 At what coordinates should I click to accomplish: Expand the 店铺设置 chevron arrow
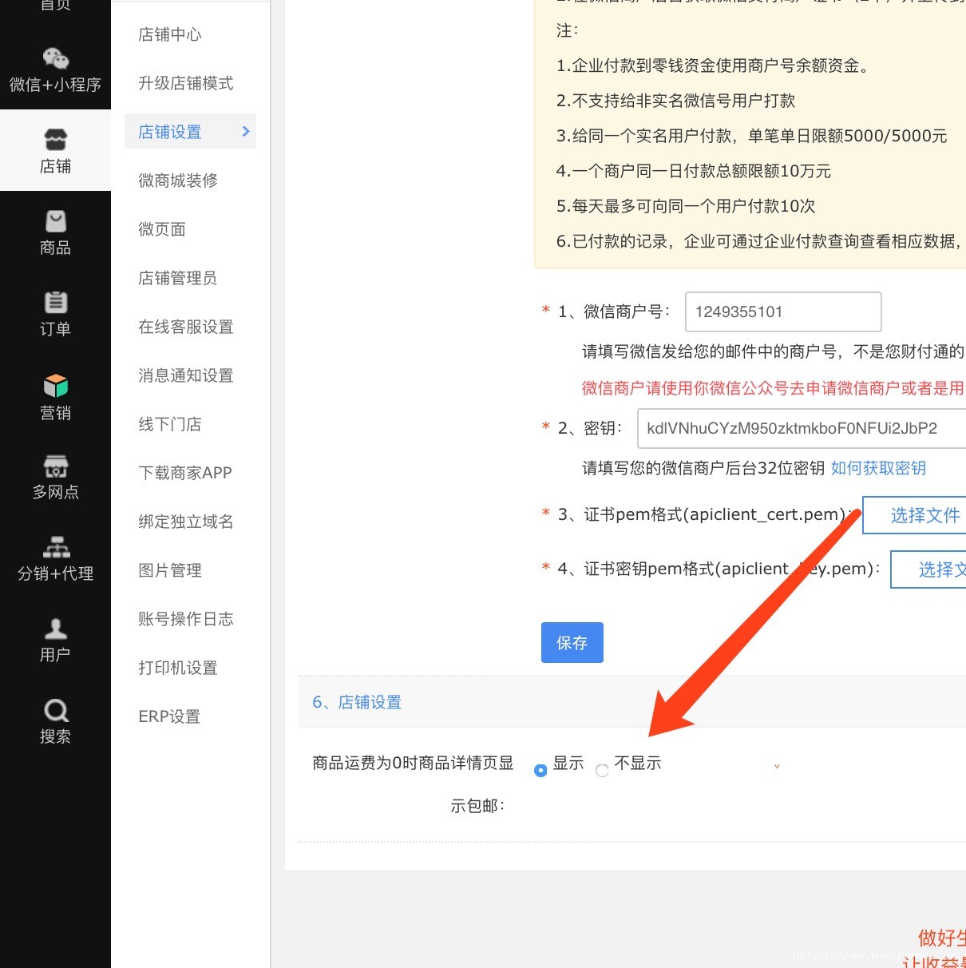coord(246,131)
